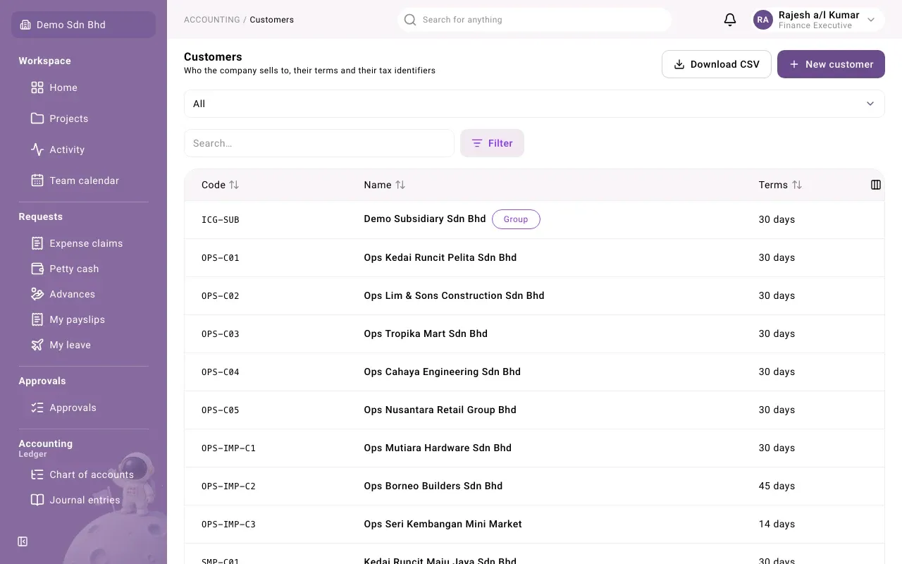Open the Demo Sdn Bhd company switcher

point(83,25)
